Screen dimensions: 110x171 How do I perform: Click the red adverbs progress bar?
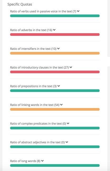[x=55, y=35]
